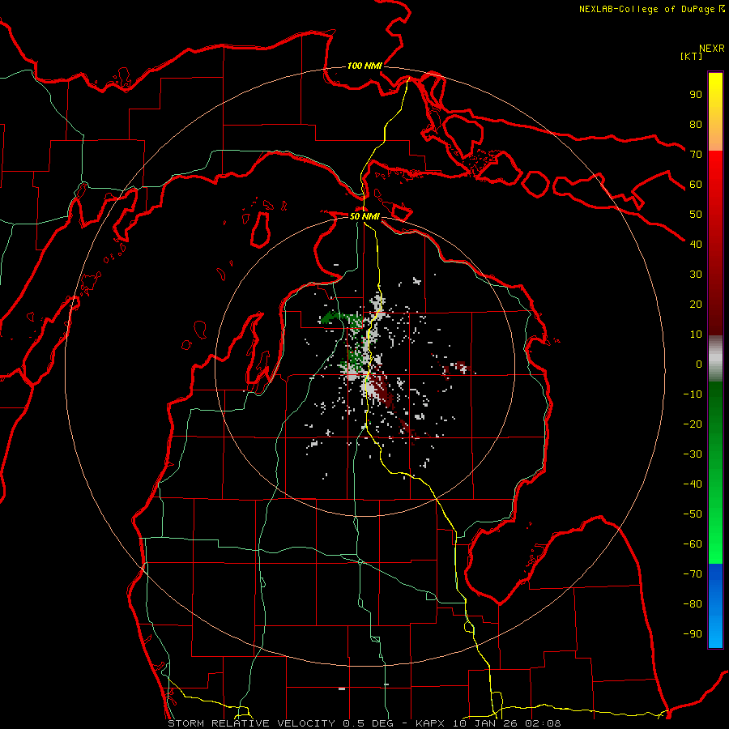Click the NEXLAB-College of DuPage watermark text
The height and width of the screenshot is (729, 729).
pyautogui.click(x=651, y=9)
